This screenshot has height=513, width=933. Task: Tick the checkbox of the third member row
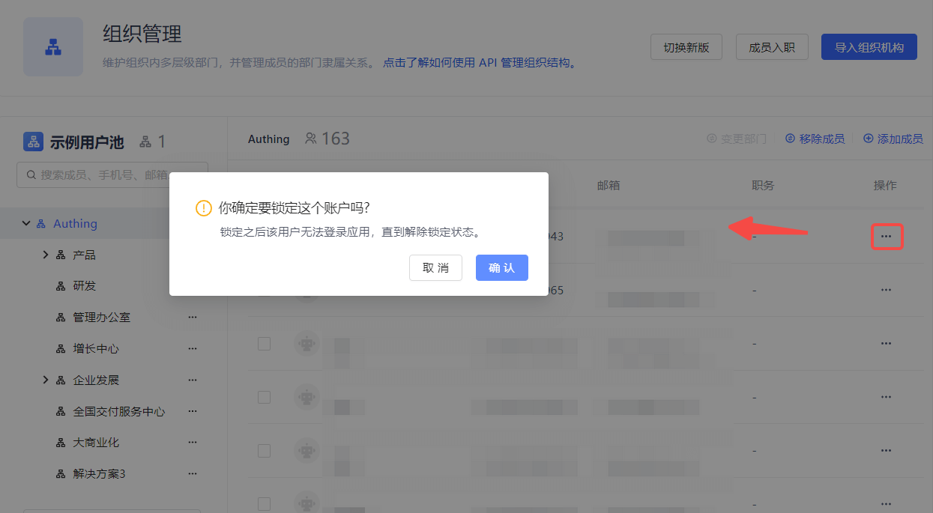[x=264, y=344]
